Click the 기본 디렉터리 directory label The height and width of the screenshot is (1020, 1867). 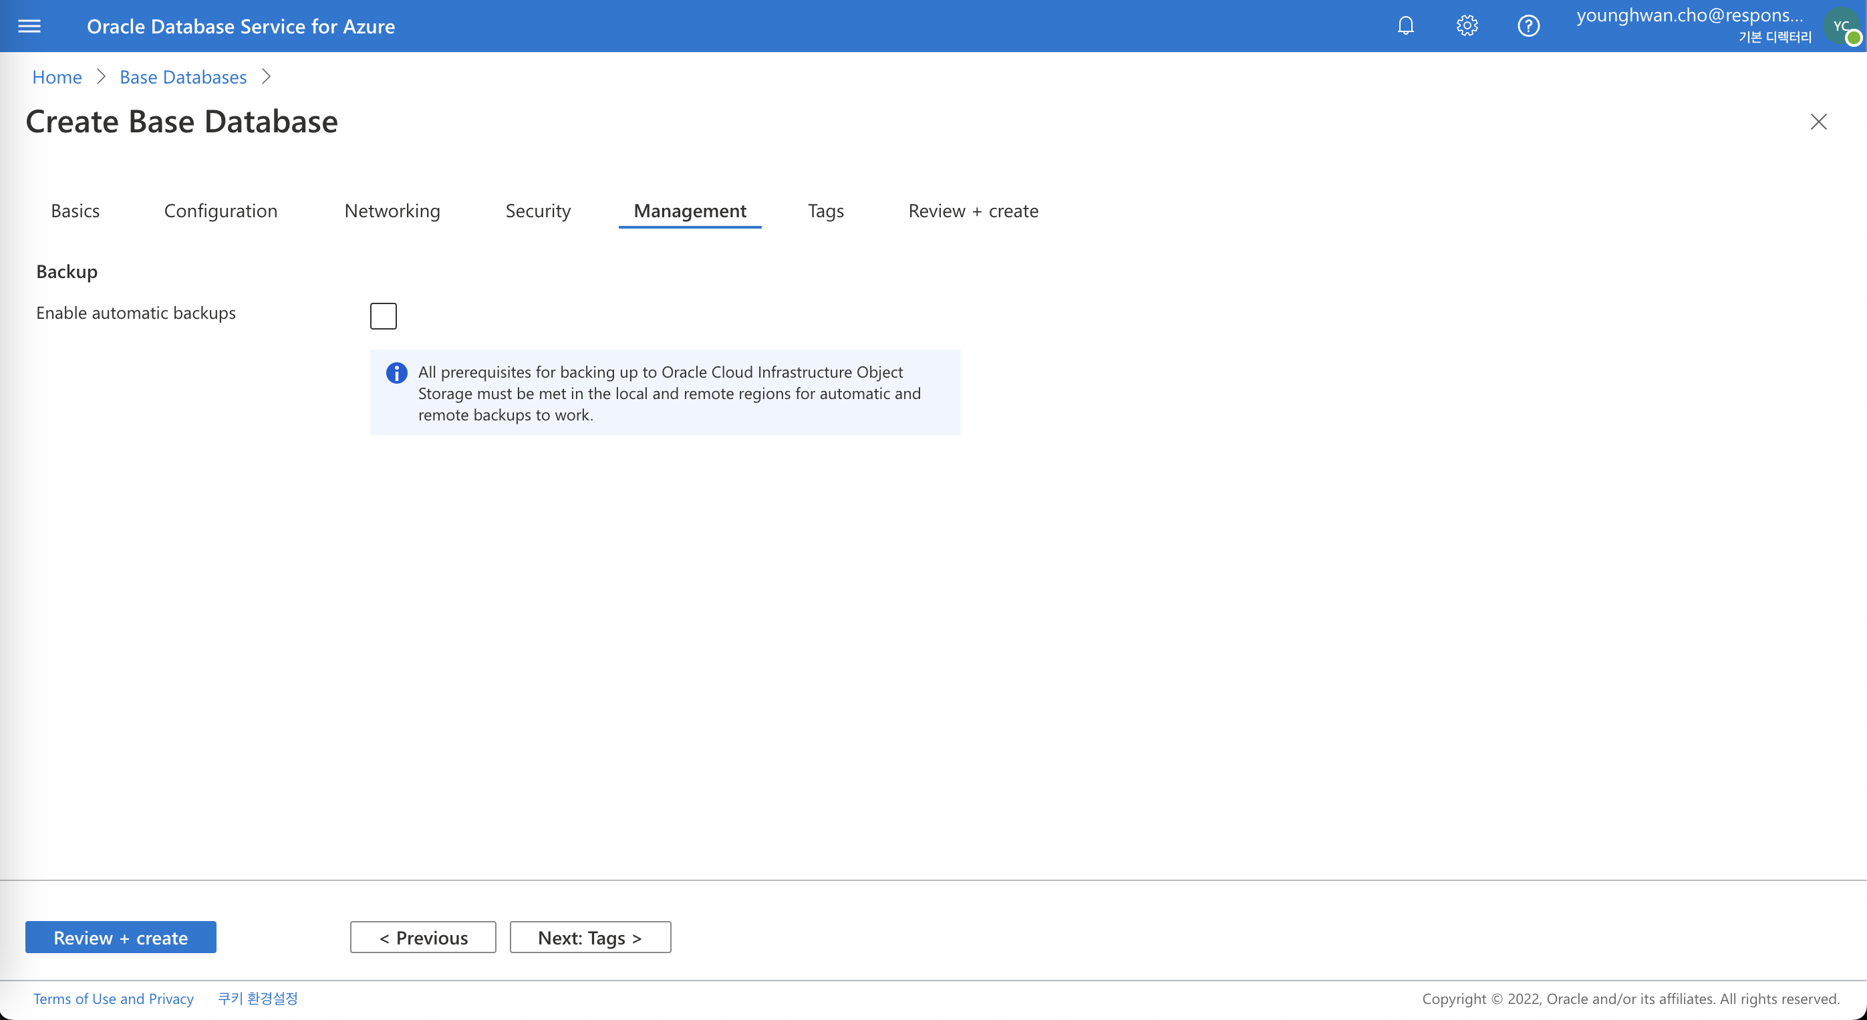click(x=1774, y=37)
